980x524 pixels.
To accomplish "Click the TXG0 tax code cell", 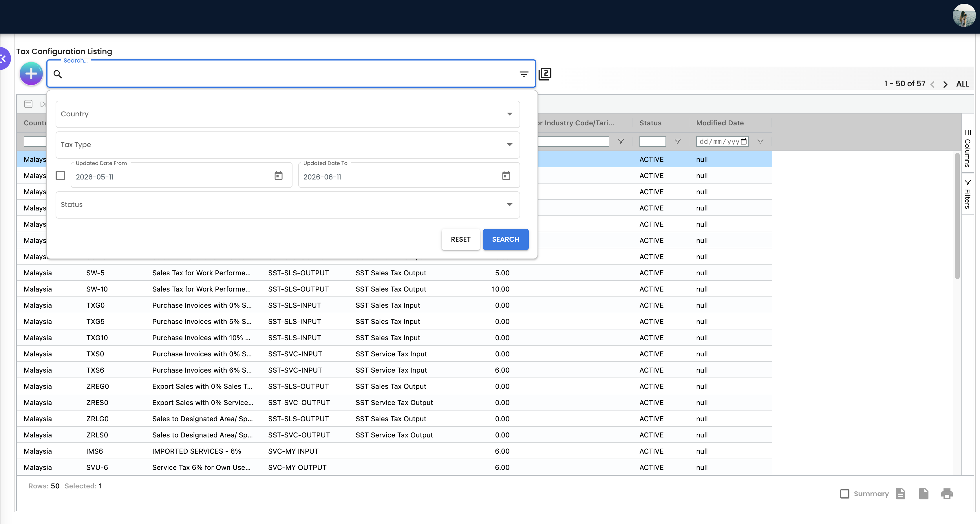I will coord(95,305).
